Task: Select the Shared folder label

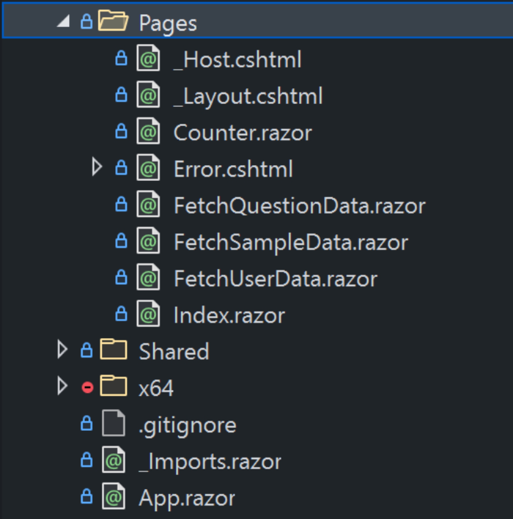Action: [174, 351]
